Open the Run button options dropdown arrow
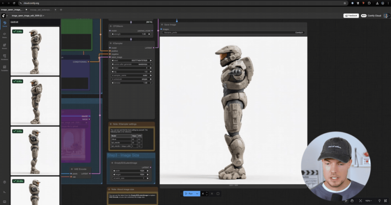 [x=197, y=194]
